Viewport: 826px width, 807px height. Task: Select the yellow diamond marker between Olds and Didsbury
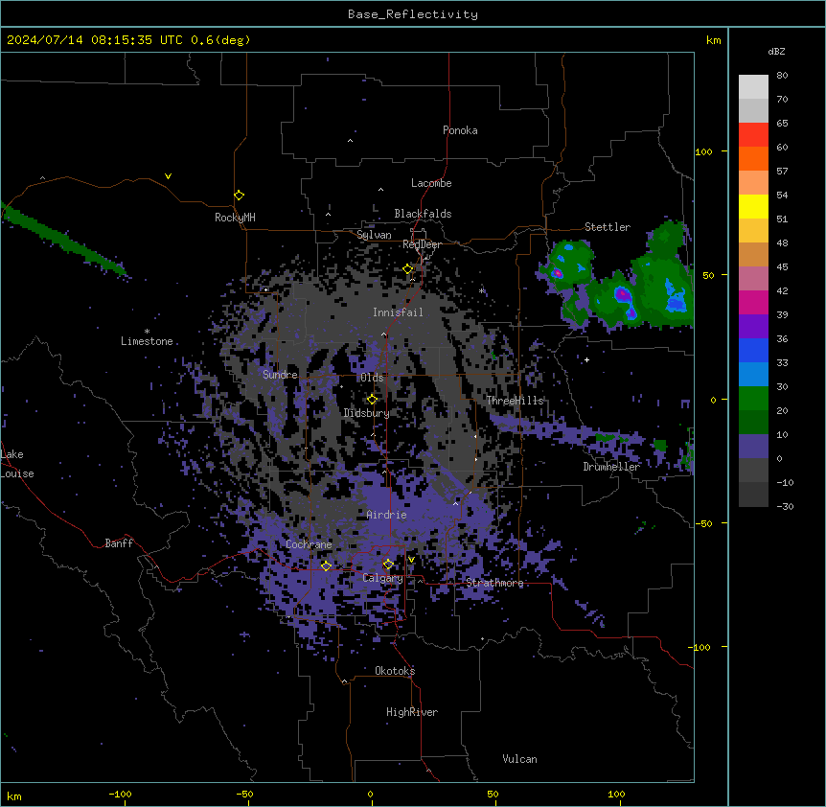pyautogui.click(x=372, y=400)
